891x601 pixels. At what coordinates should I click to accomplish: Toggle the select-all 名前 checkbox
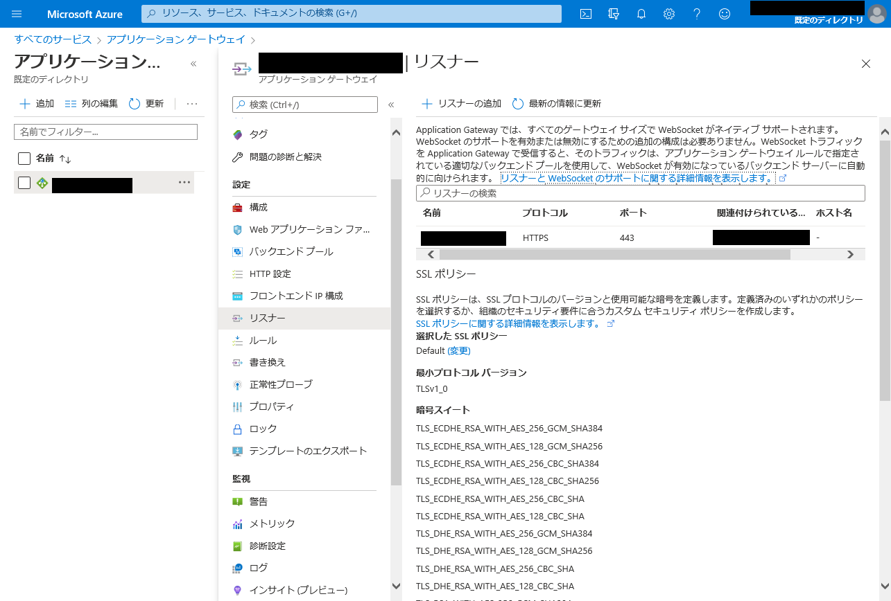24,159
